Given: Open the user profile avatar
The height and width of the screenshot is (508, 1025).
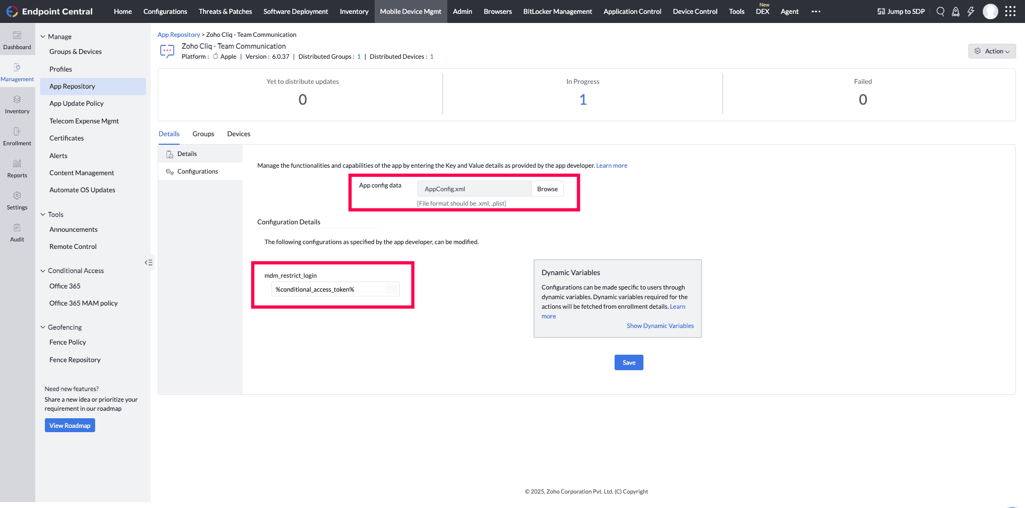Looking at the screenshot, I should click(990, 11).
